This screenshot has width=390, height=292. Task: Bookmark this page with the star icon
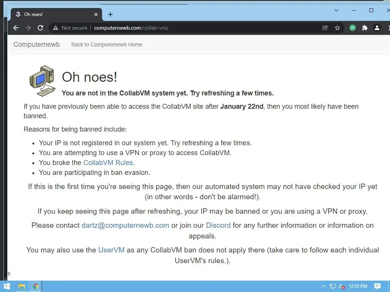pos(337,28)
